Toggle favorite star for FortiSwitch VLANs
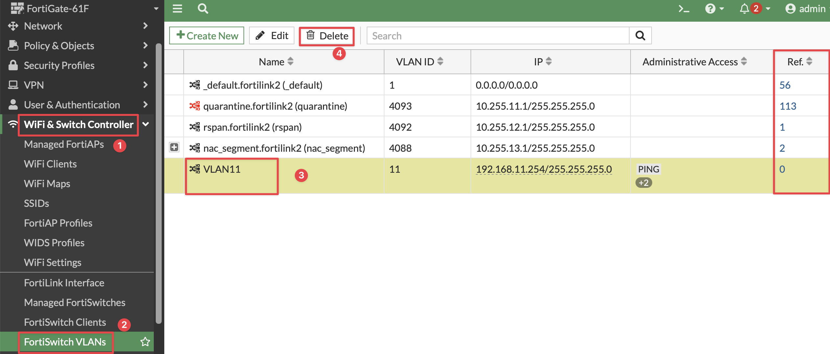The image size is (830, 354). tap(145, 342)
